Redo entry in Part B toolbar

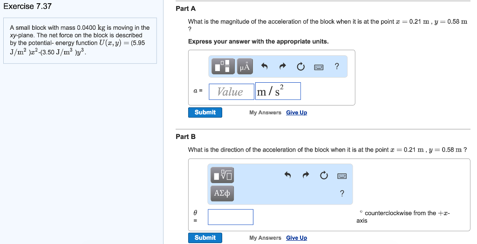(306, 175)
